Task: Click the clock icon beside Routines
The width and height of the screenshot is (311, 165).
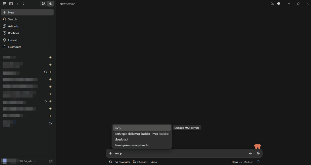Action: (4, 33)
